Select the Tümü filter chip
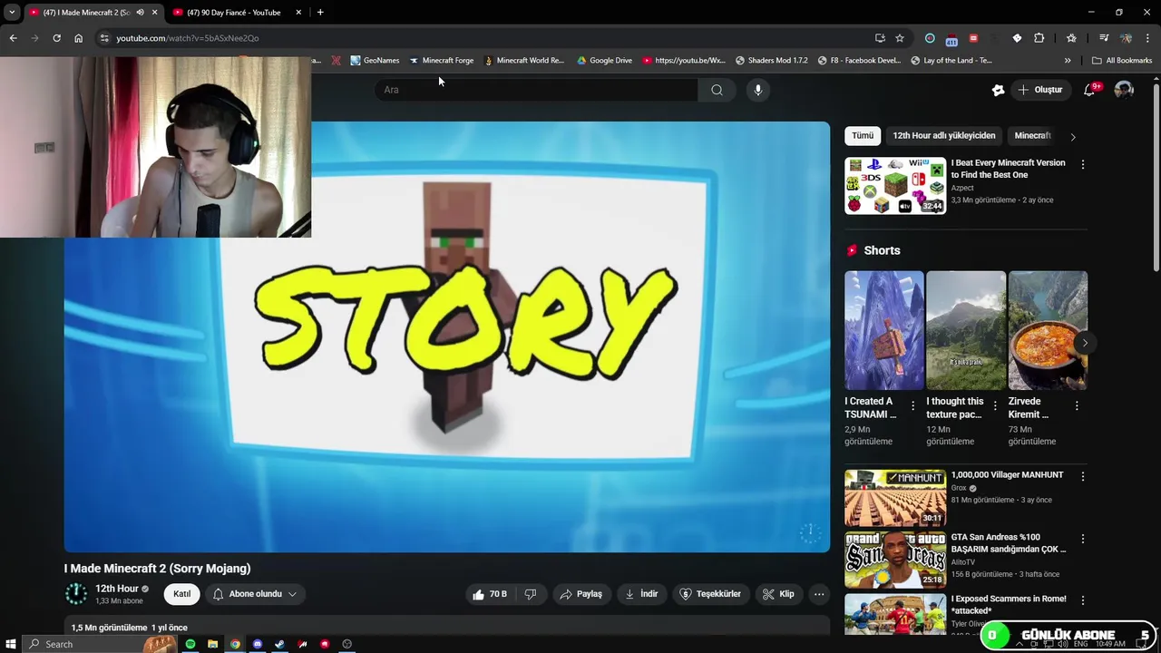The width and height of the screenshot is (1161, 653). click(863, 136)
